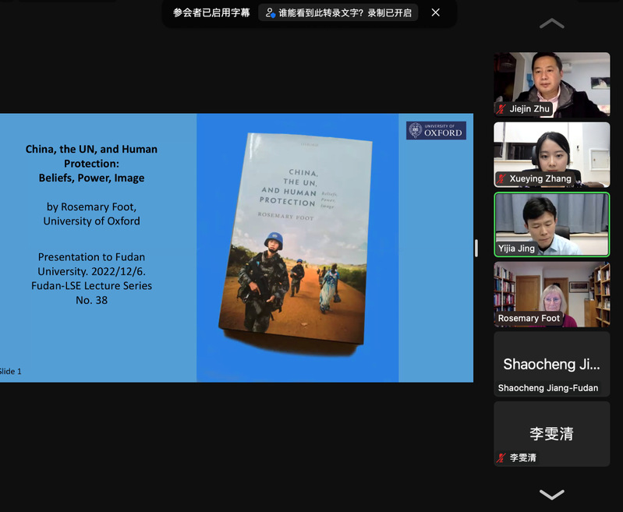Click Xueying Zhang's muted microphone icon
This screenshot has width=623, height=512.
[x=502, y=179]
